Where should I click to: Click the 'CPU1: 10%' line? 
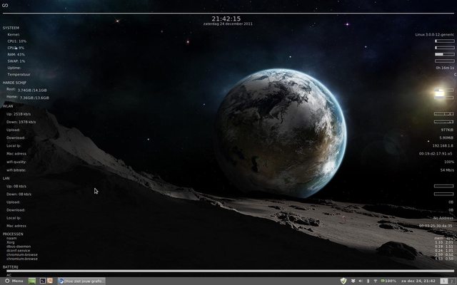coord(17,41)
